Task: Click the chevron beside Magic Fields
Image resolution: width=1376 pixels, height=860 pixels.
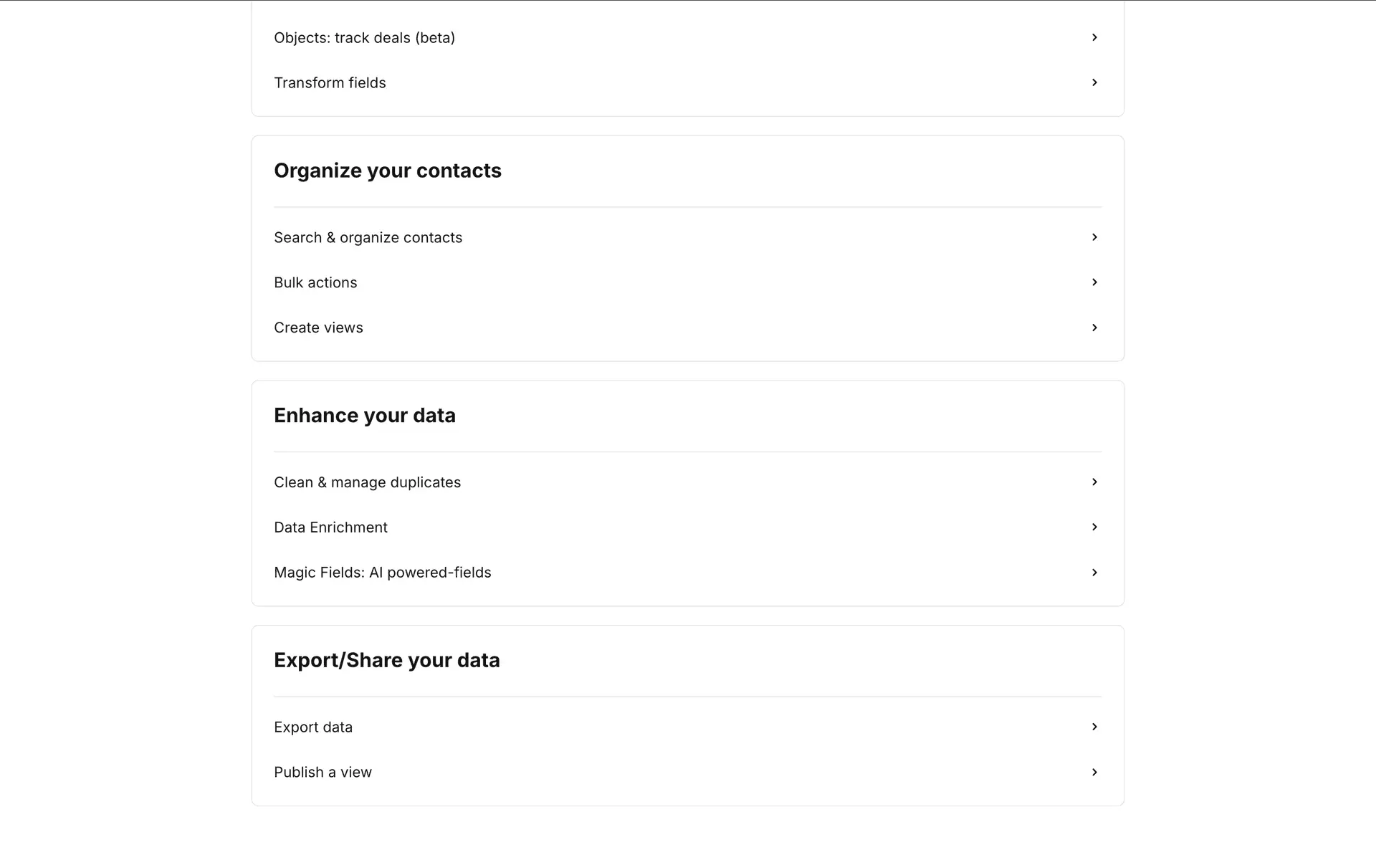Action: coord(1094,573)
